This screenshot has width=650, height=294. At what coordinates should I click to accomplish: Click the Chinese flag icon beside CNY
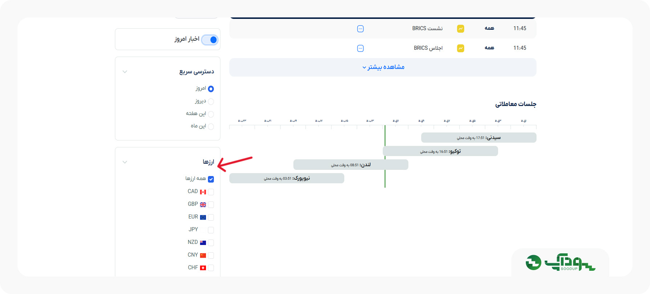coord(203,255)
